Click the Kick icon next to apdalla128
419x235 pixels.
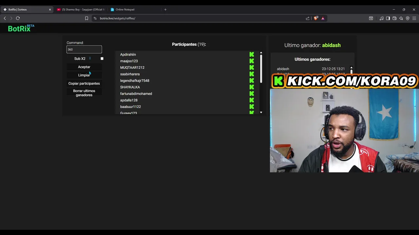click(x=251, y=100)
